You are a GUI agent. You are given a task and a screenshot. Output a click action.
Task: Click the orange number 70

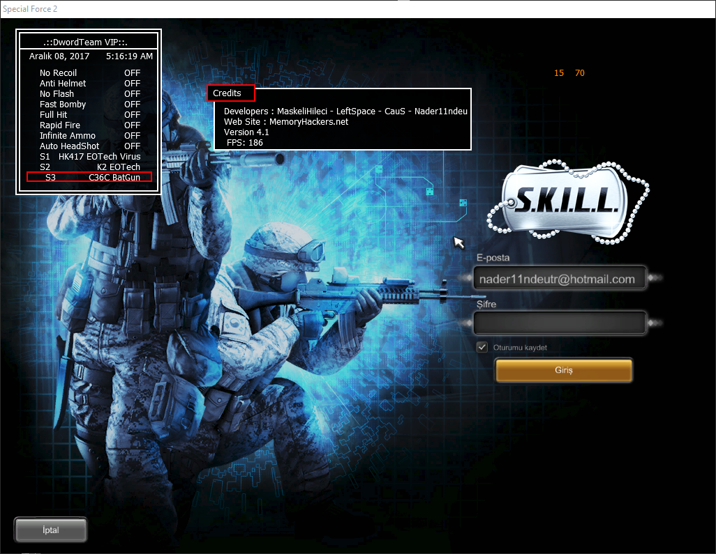tap(579, 73)
